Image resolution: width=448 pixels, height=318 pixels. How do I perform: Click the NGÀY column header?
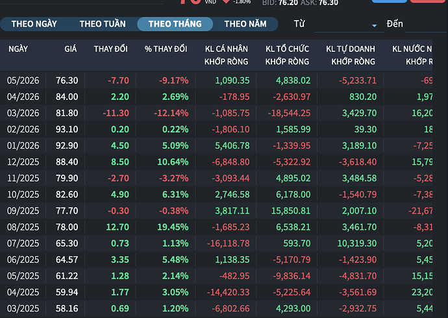tap(18, 49)
